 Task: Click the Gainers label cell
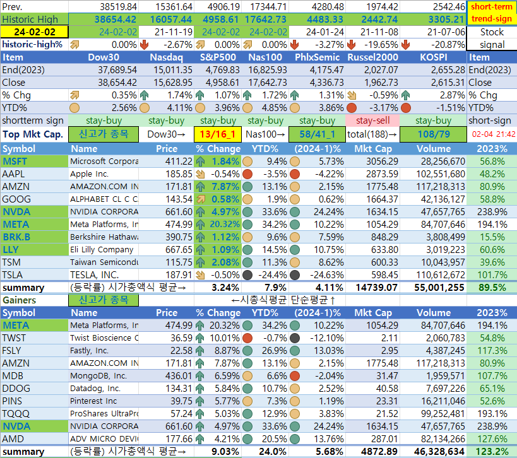(34, 300)
